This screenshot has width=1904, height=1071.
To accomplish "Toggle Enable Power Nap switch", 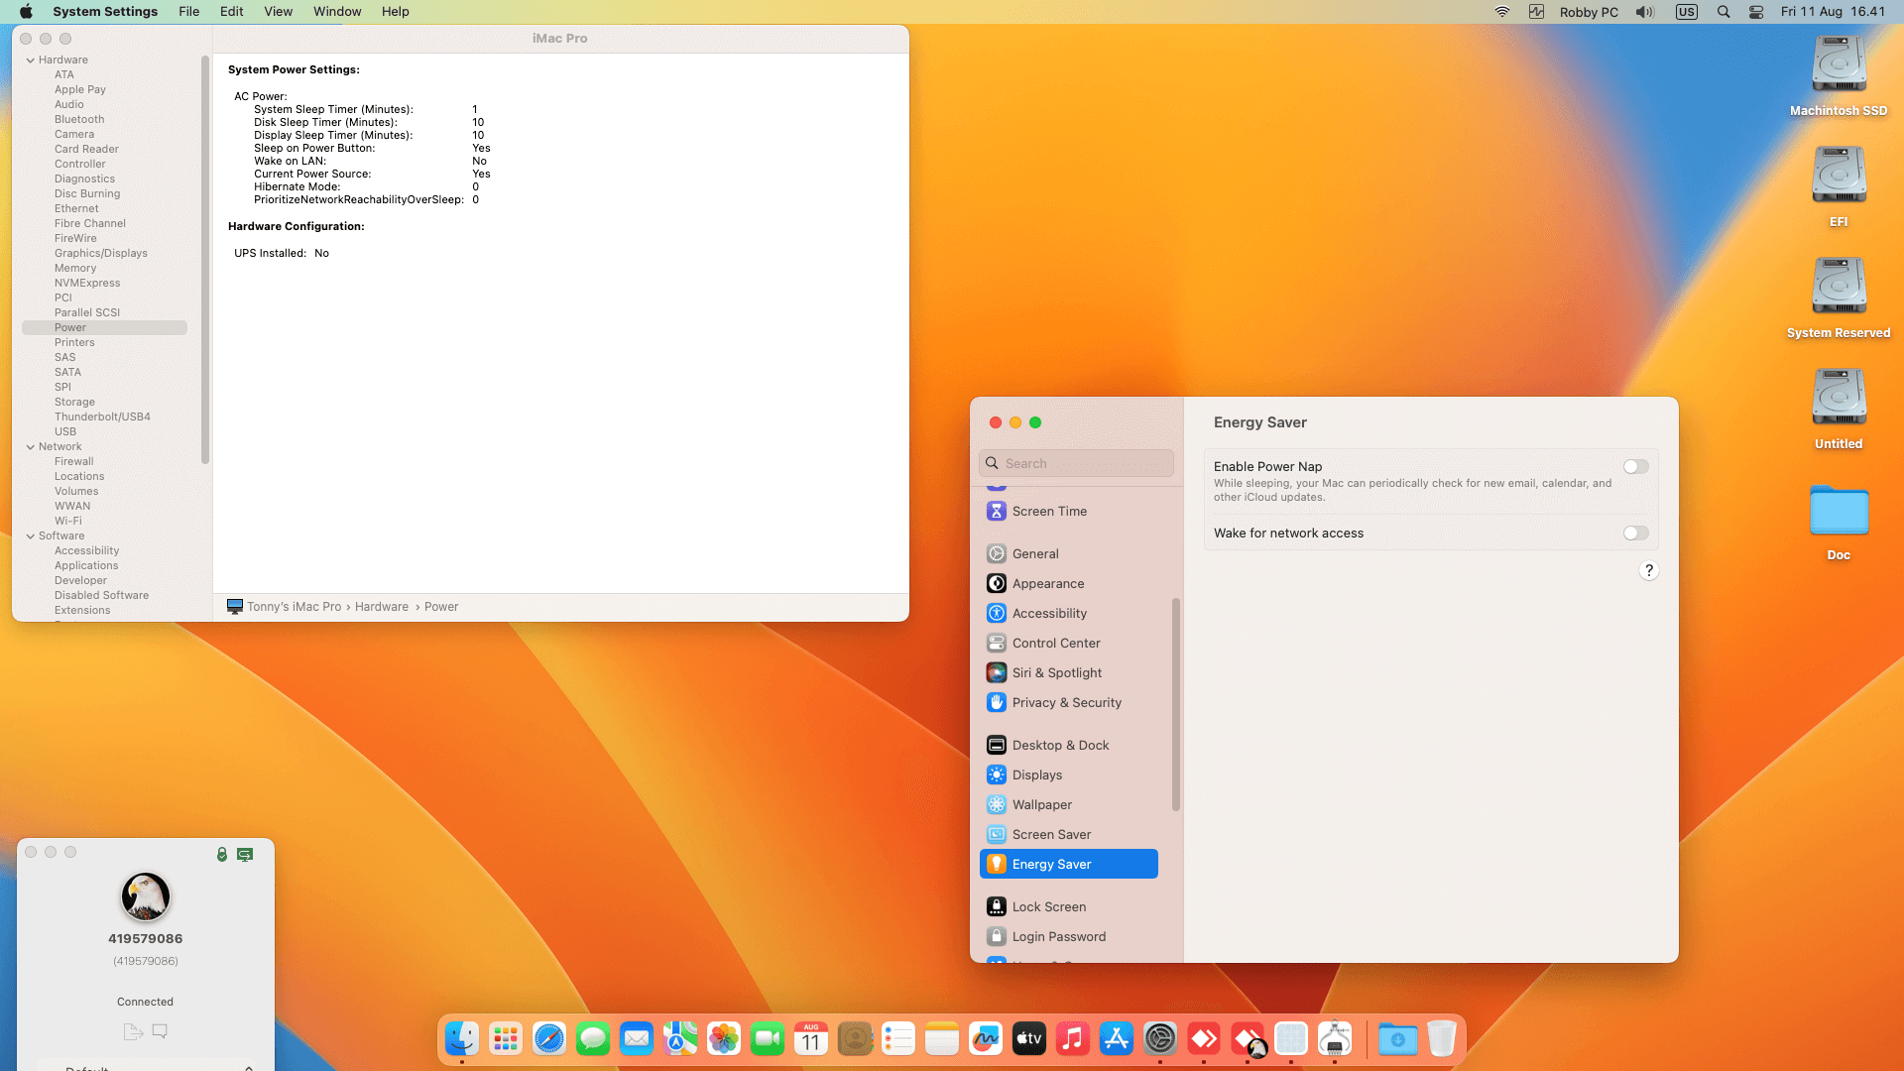I will [x=1636, y=466].
